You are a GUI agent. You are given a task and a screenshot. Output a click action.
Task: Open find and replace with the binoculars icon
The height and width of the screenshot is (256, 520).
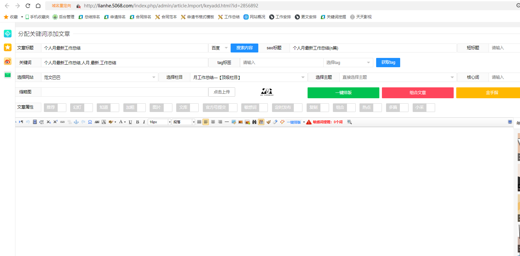pos(254,122)
